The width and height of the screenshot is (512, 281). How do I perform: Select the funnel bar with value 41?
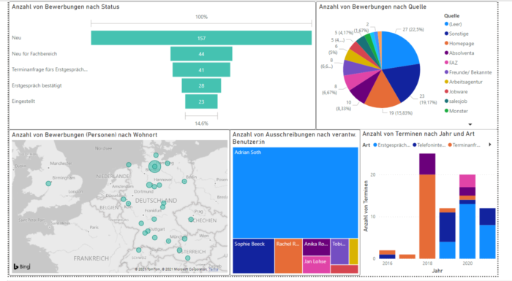[201, 70]
